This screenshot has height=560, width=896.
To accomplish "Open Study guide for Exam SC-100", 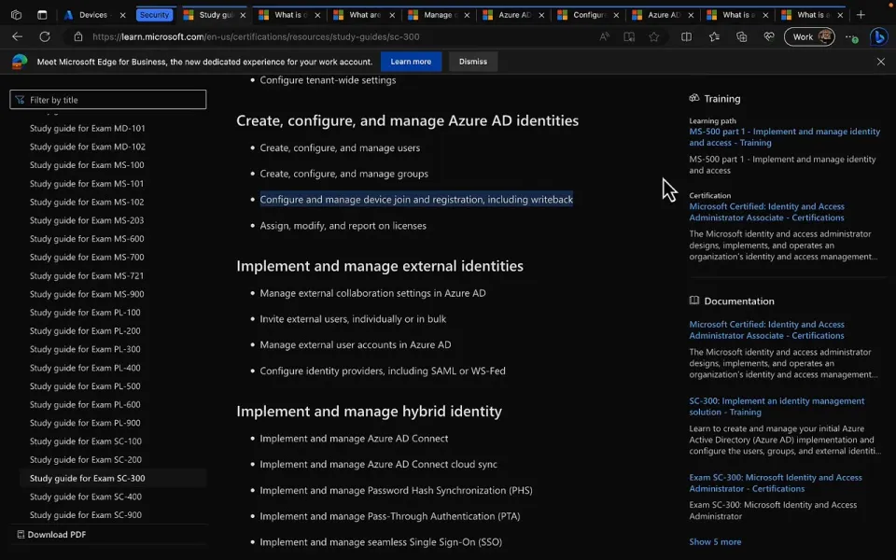I will [86, 441].
